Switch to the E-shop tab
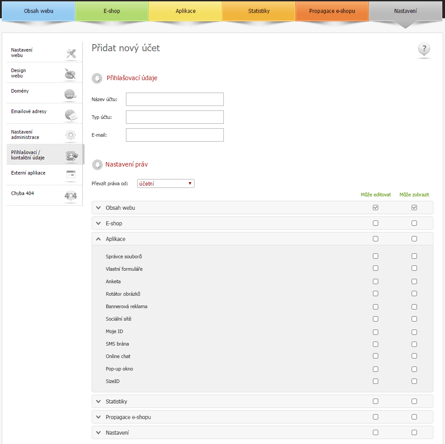This screenshot has width=445, height=444. pyautogui.click(x=112, y=11)
